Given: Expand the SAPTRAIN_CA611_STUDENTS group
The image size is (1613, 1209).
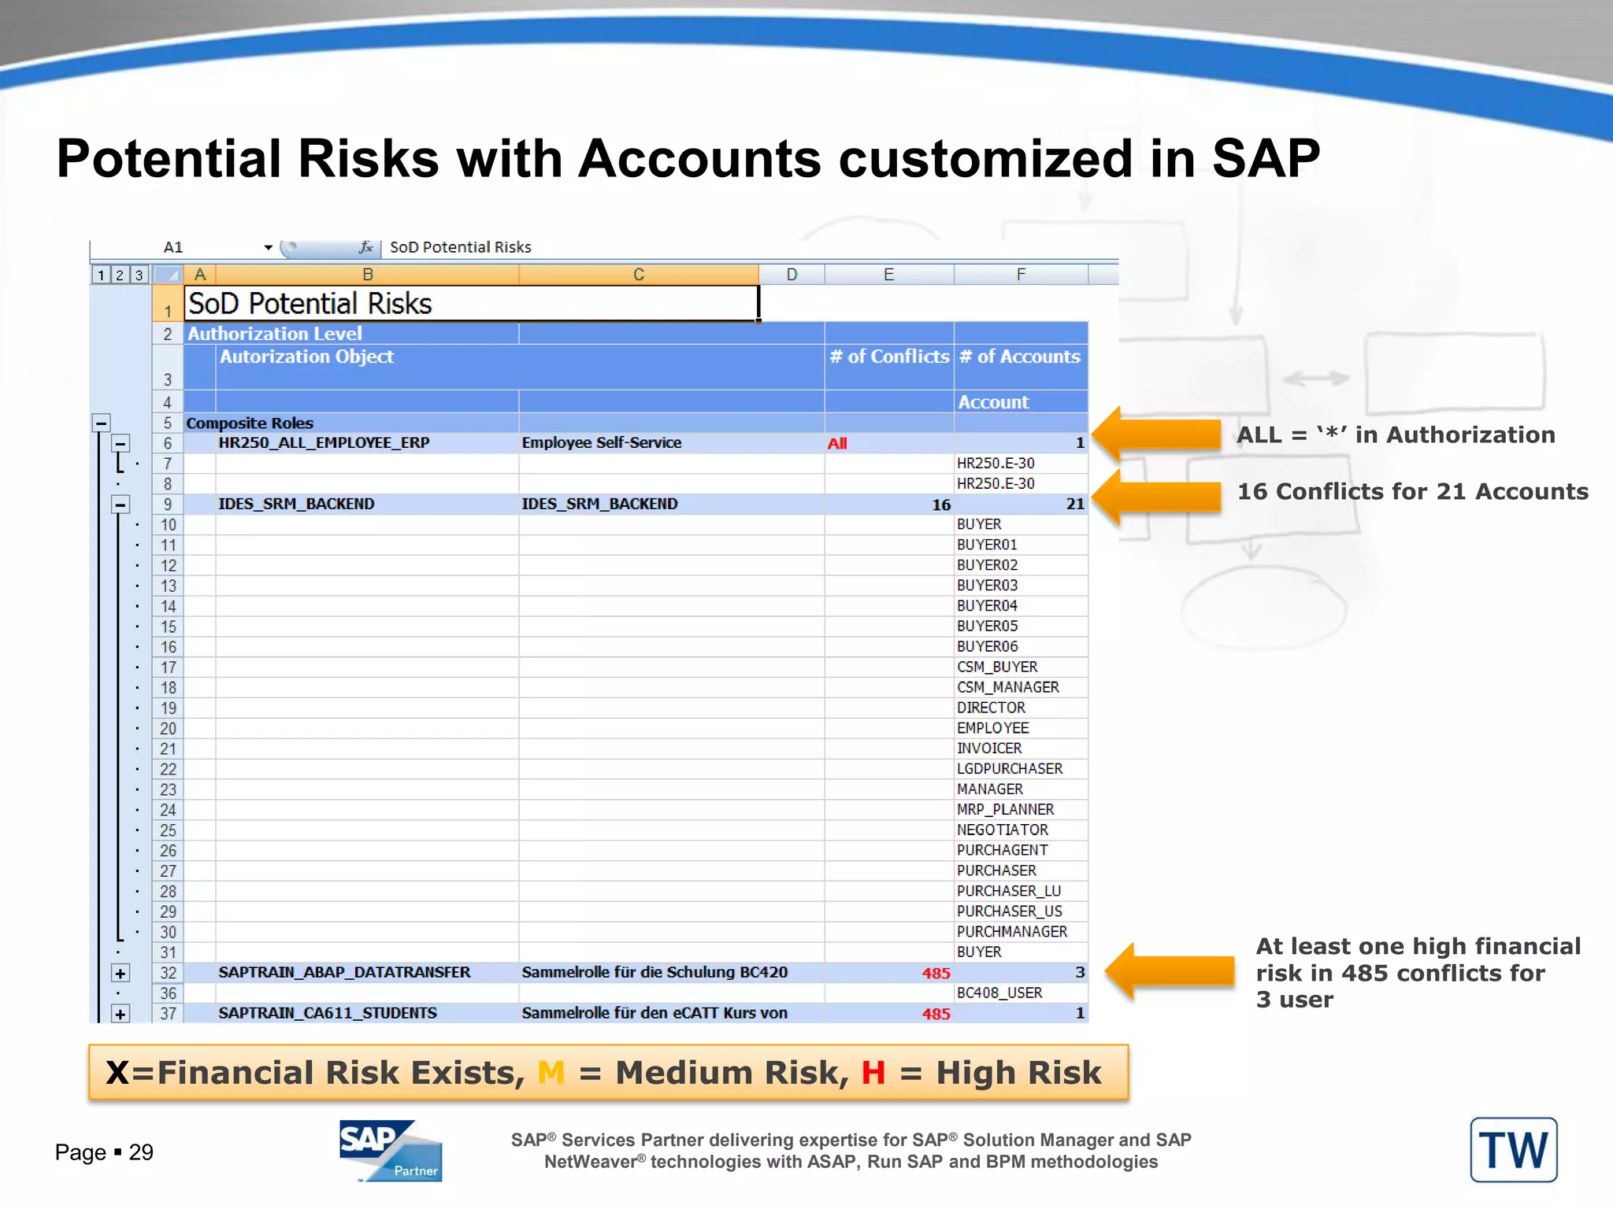Looking at the screenshot, I should click(121, 1014).
